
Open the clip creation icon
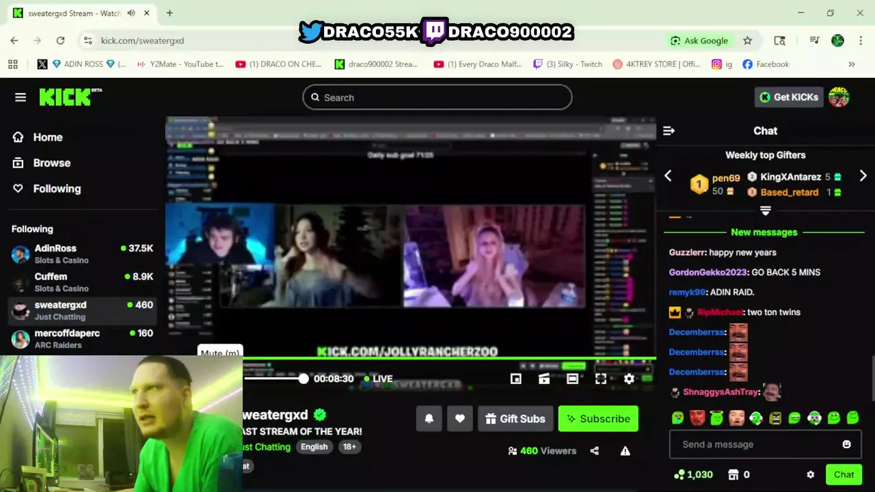tap(544, 379)
